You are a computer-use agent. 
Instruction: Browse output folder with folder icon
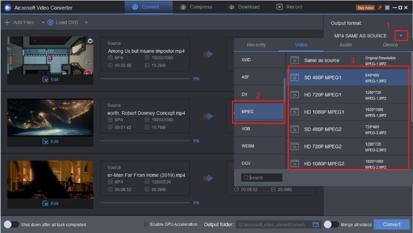[315, 224]
